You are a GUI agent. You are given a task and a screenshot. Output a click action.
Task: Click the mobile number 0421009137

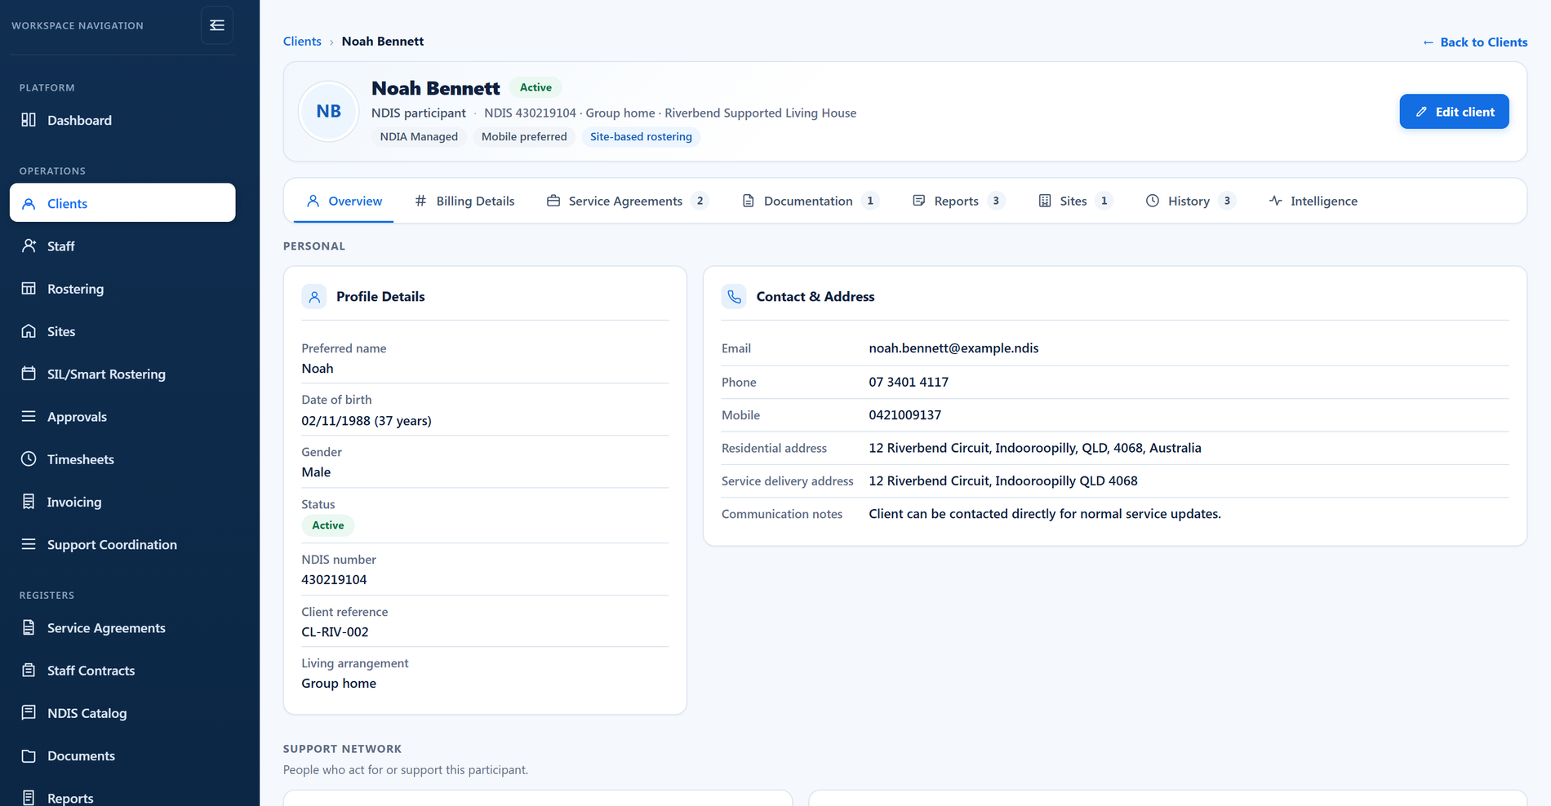[x=904, y=415]
